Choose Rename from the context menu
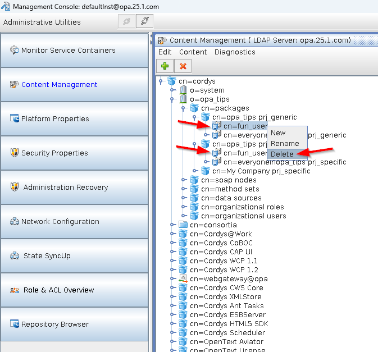The width and height of the screenshot is (378, 352). click(285, 143)
